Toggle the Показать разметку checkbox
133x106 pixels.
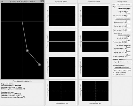tap(114, 72)
